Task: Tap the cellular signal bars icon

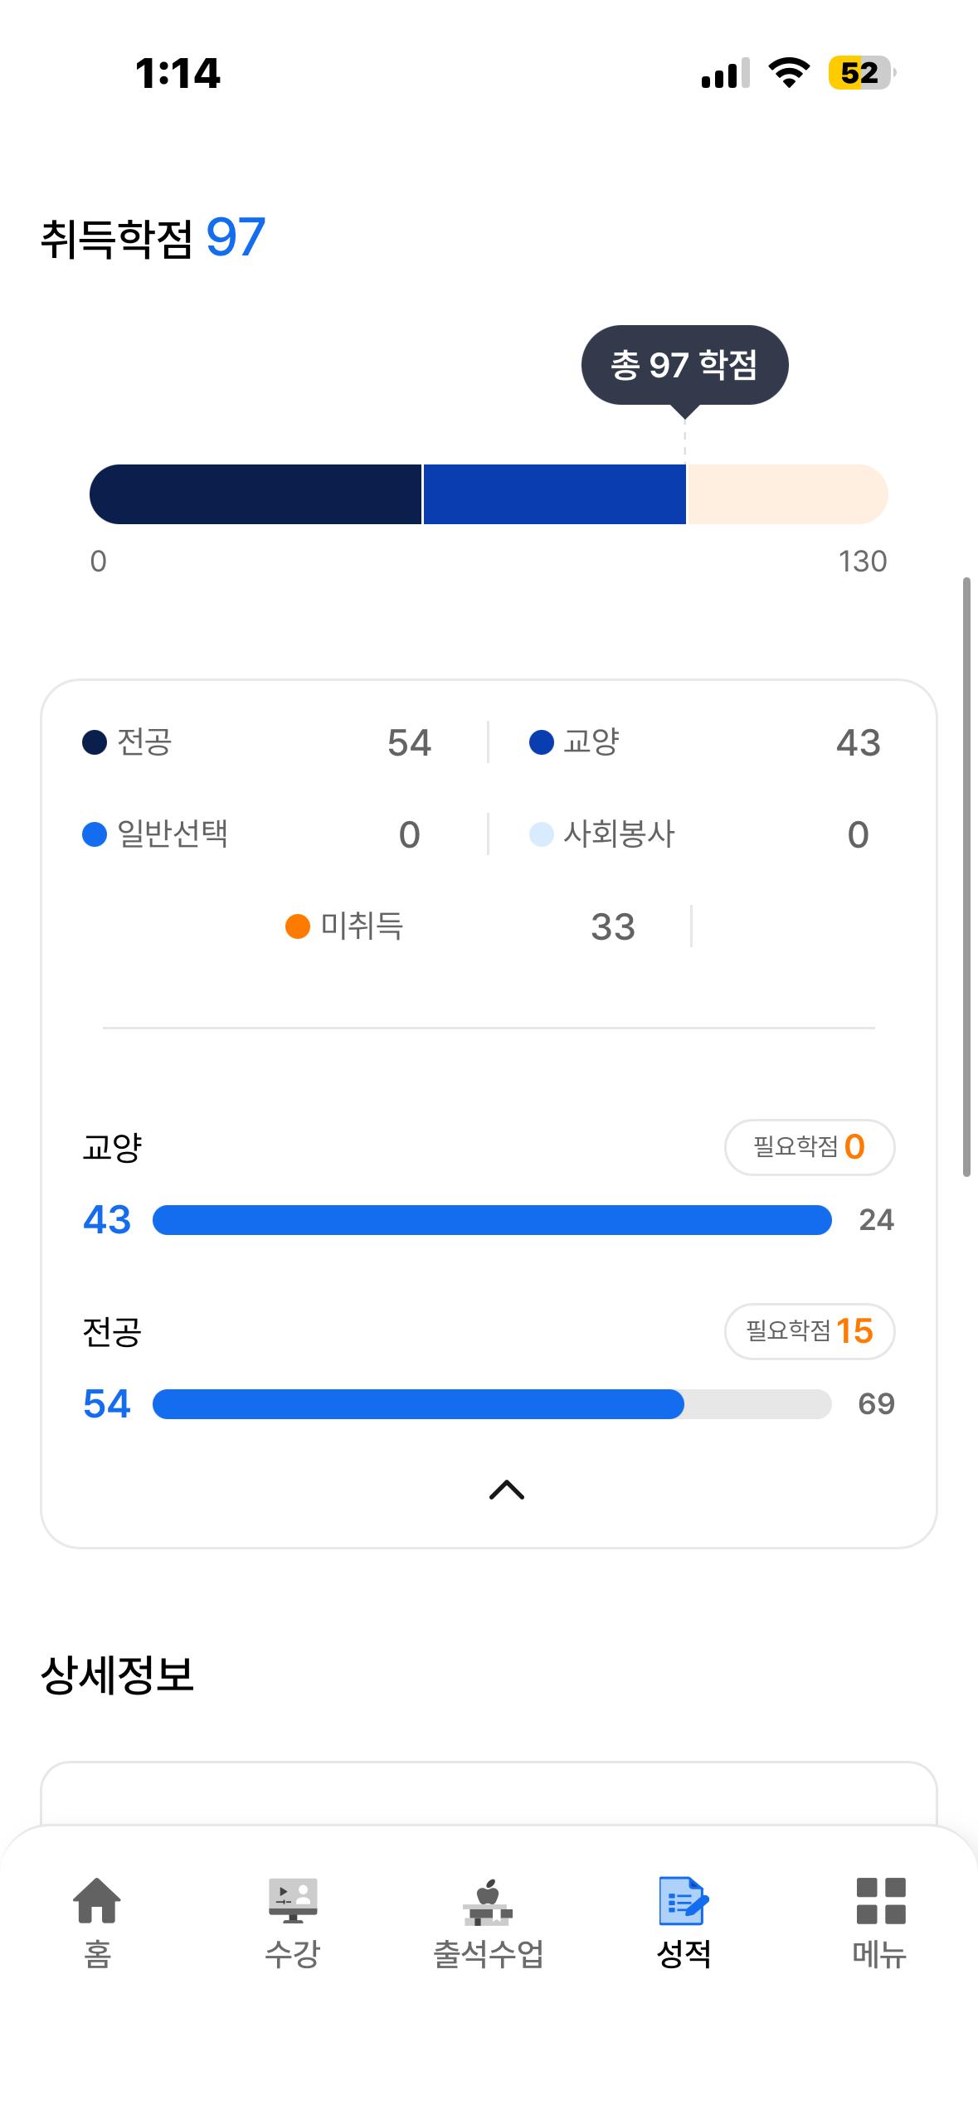Action: (725, 73)
